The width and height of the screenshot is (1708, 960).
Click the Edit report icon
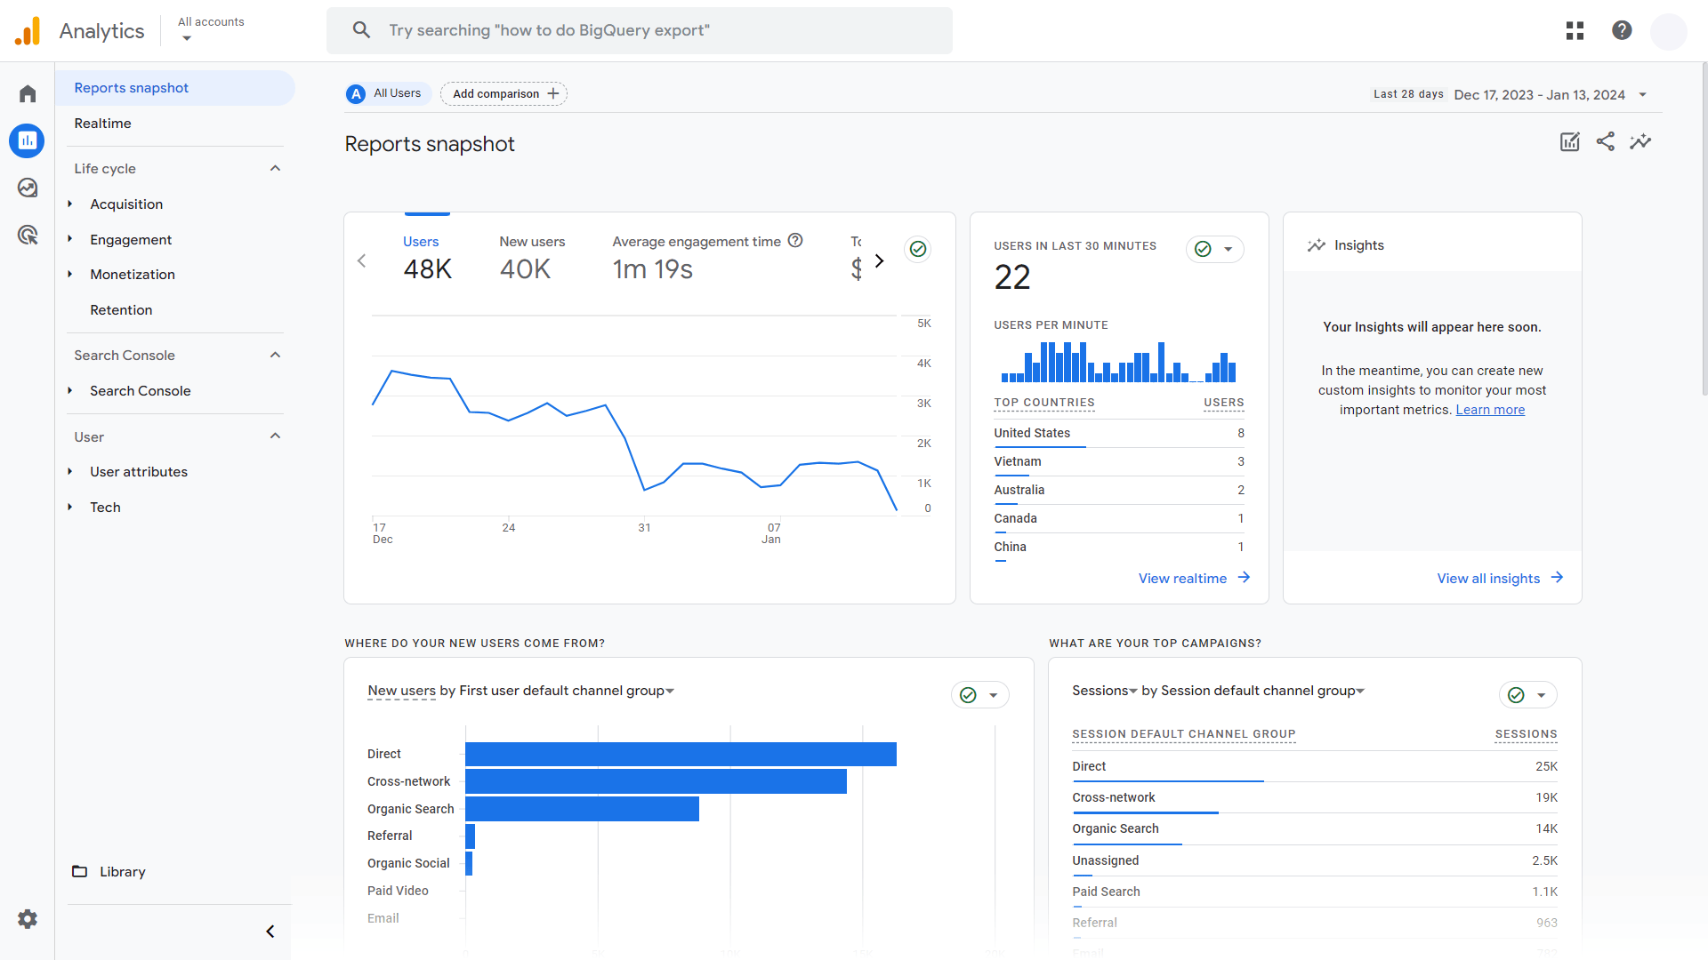click(x=1569, y=141)
